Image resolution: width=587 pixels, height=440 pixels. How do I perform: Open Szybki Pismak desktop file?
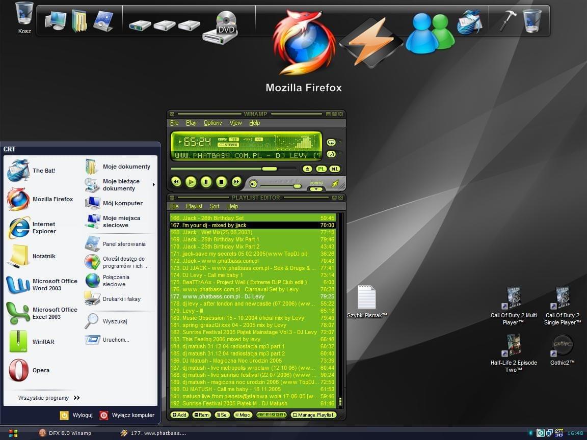367,302
